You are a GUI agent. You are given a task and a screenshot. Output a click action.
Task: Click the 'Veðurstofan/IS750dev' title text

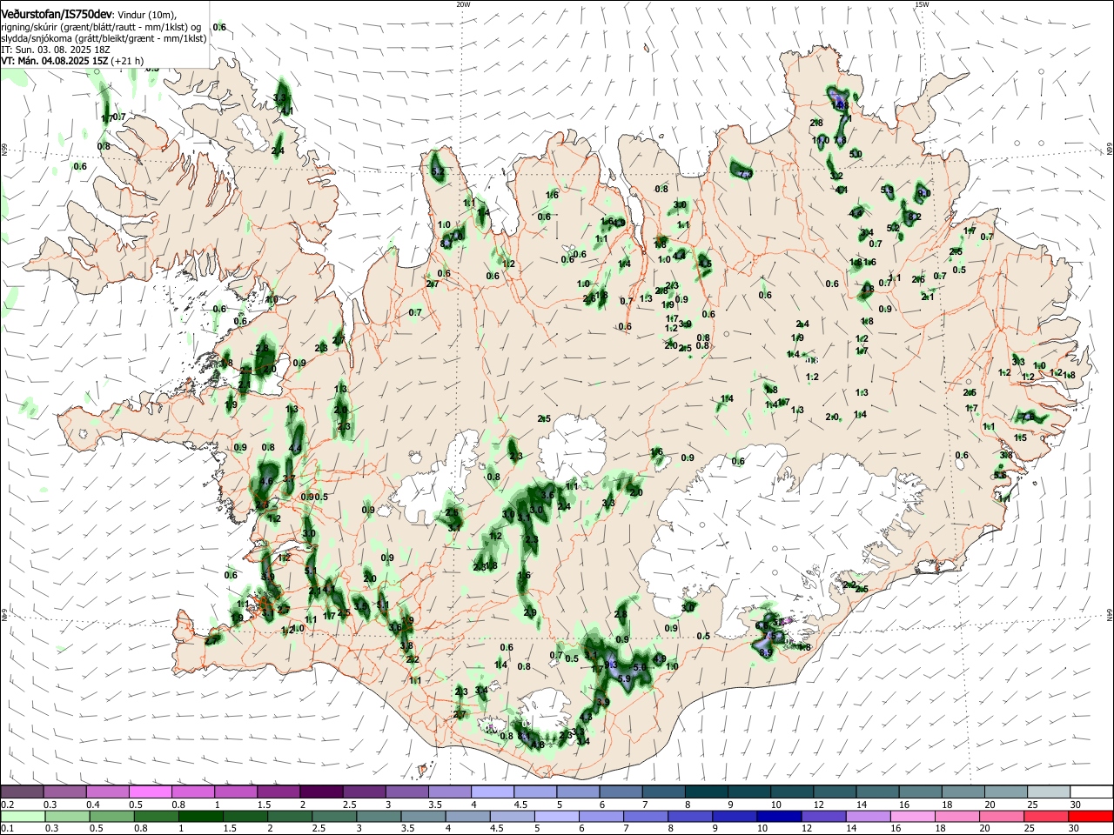click(57, 15)
